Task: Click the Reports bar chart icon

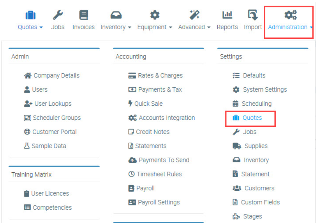Action: (x=227, y=15)
